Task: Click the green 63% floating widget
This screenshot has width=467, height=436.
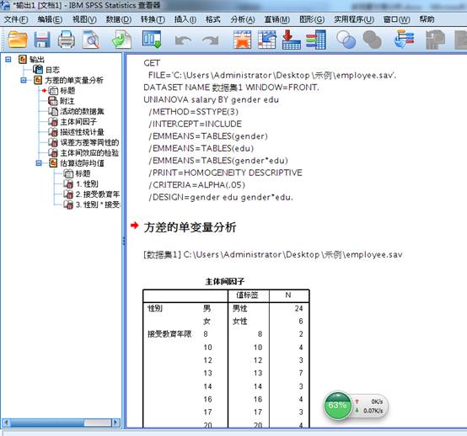Action: [x=337, y=405]
